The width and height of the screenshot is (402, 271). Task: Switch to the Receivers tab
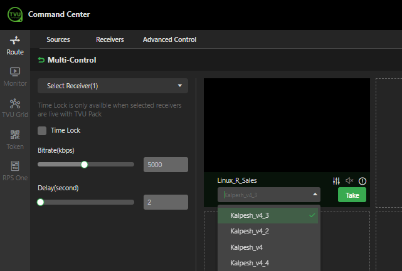(x=110, y=39)
